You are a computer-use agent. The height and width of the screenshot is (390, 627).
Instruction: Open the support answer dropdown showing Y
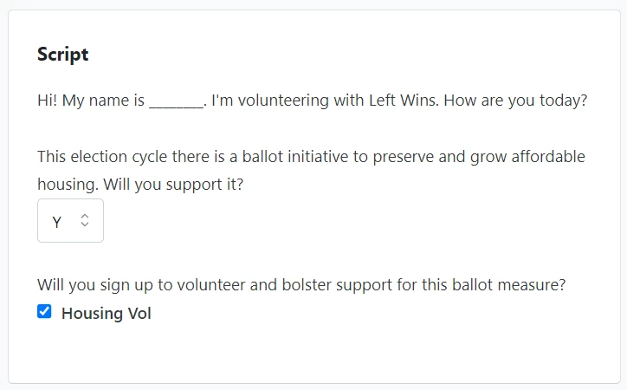(x=70, y=221)
